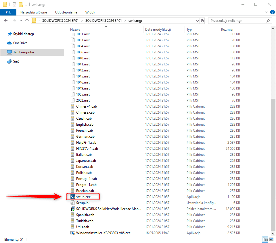Click the 2052.mst file icon
Image resolution: width=276 pixels, height=243 pixels.
coord(72,100)
